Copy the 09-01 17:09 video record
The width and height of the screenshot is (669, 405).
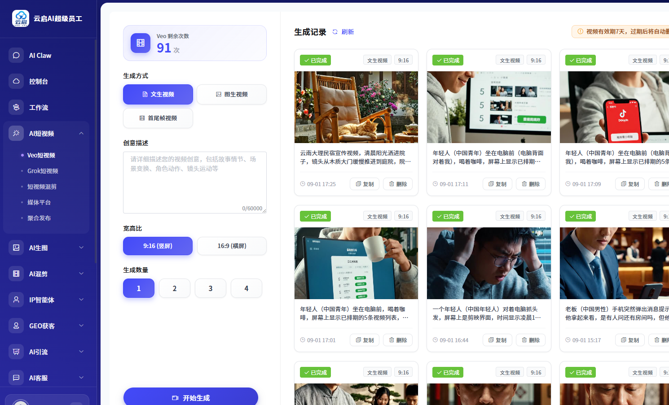point(630,184)
